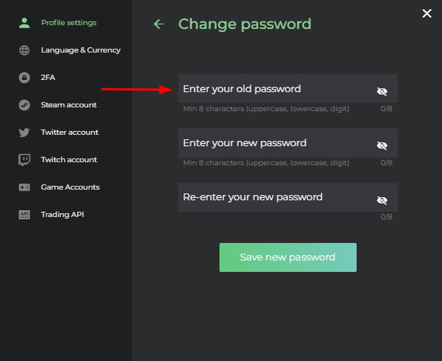Click the Profile settings person icon
Image resolution: width=442 pixels, height=361 pixels.
click(x=24, y=23)
